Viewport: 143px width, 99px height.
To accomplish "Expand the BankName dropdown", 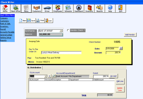I will [x=61, y=31].
